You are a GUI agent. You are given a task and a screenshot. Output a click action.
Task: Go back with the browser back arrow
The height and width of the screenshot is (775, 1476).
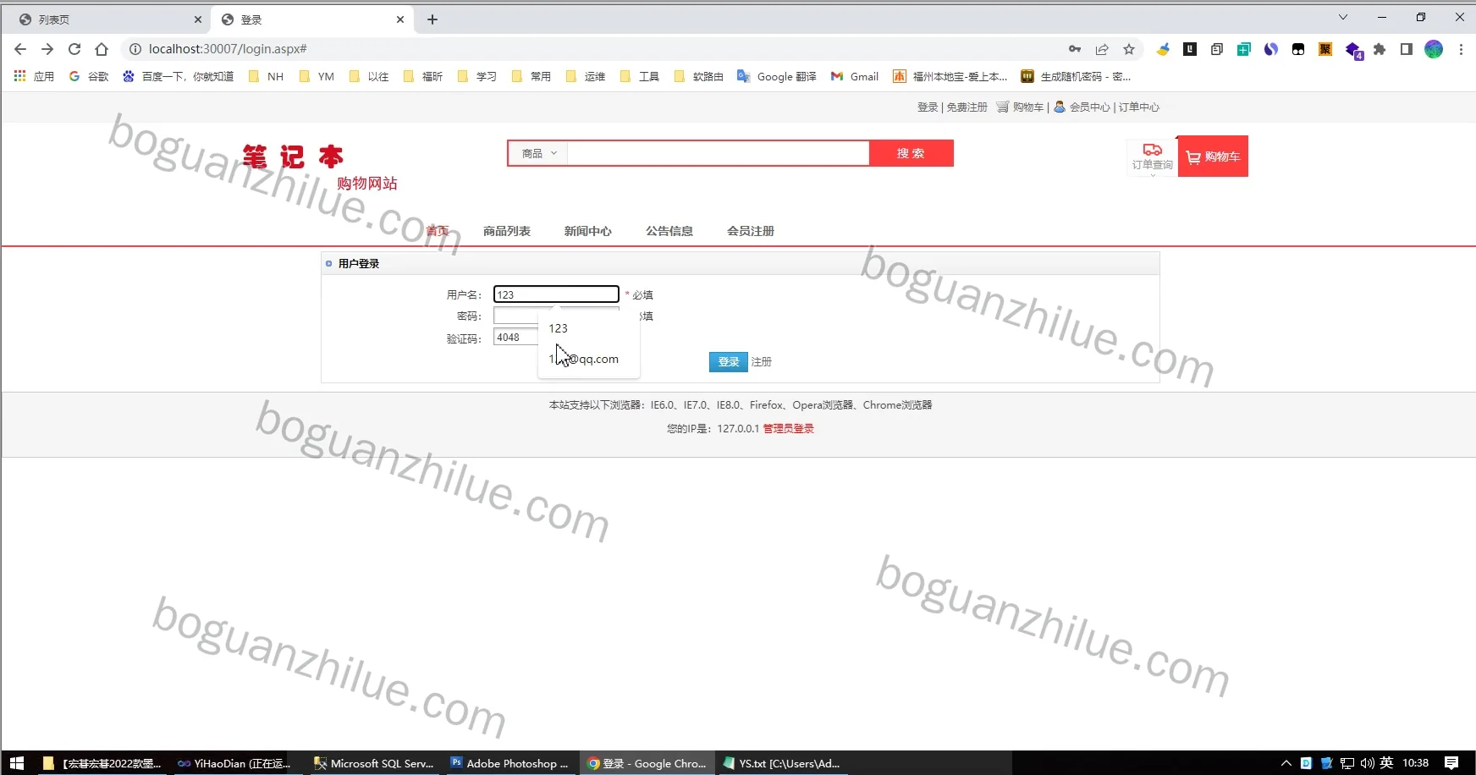[x=20, y=49]
